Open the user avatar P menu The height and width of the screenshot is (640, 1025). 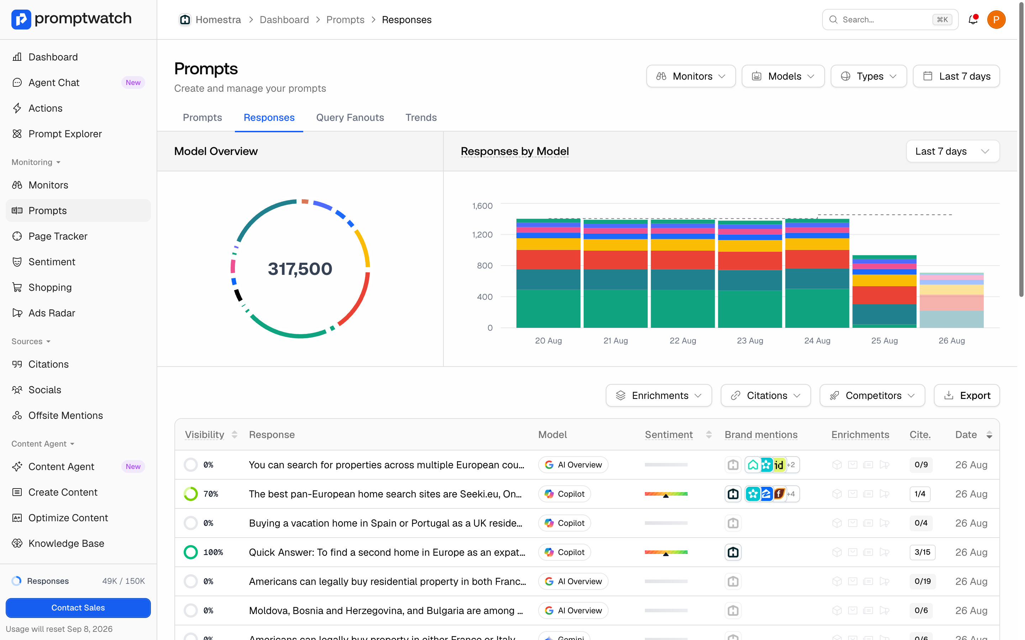996,20
